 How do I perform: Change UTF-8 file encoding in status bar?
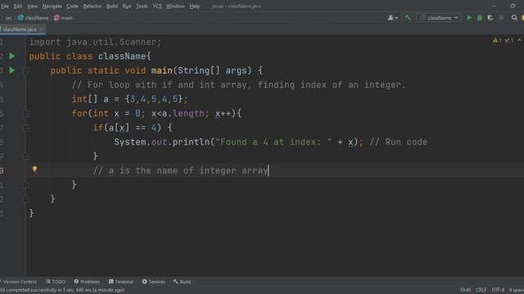tap(498, 290)
